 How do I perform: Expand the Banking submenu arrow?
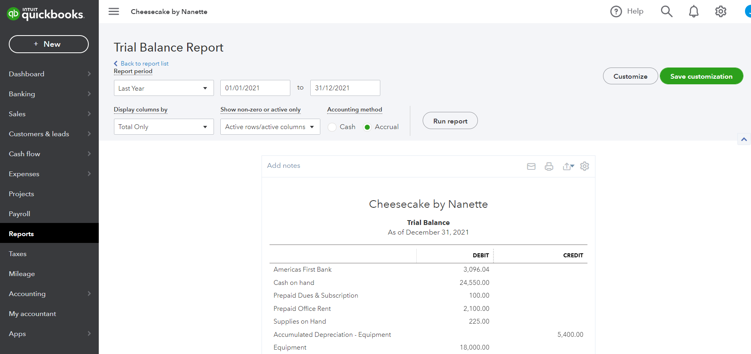pyautogui.click(x=89, y=94)
